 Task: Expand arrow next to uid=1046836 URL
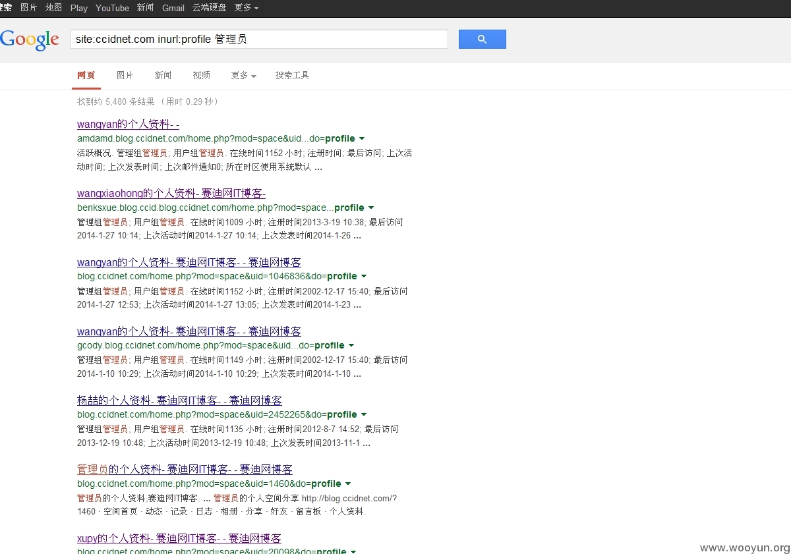[364, 277]
